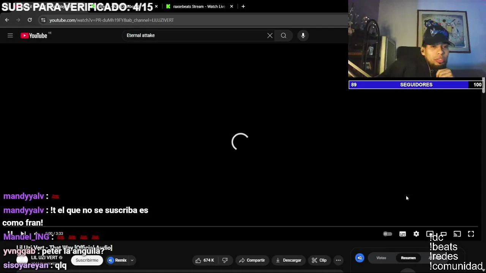Subscribe with the Suscribirme button
Viewport: 486px width, 273px height.
click(87, 260)
